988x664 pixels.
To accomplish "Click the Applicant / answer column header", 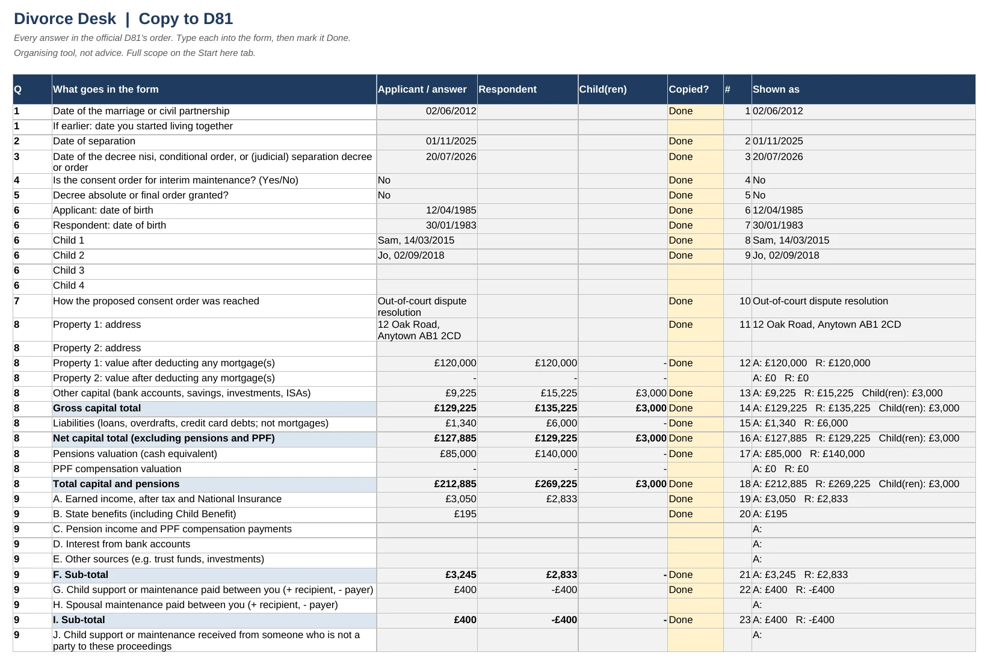I will pos(427,89).
